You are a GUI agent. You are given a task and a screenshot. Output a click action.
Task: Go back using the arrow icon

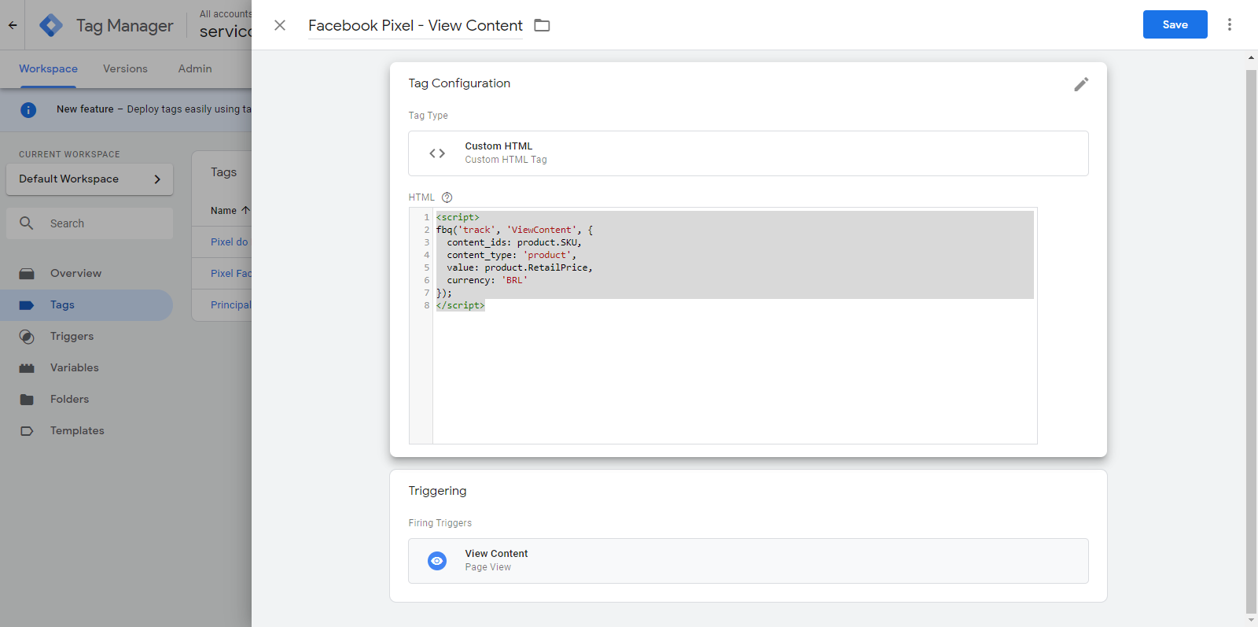[13, 25]
